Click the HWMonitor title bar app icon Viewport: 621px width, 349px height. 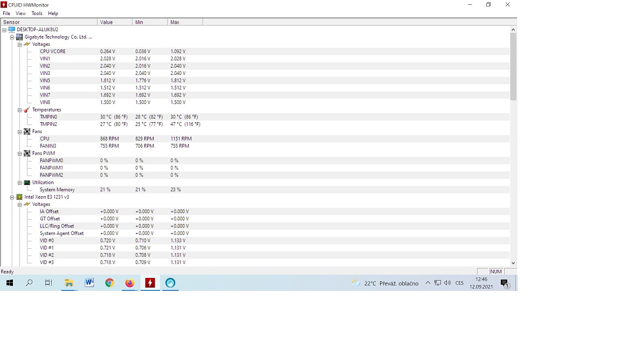[4, 5]
